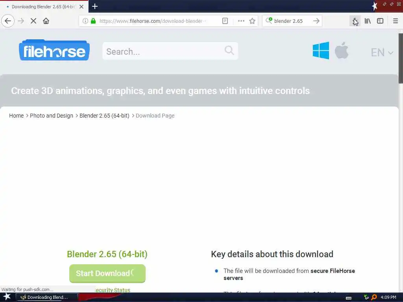The width and height of the screenshot is (403, 302).
Task: Open Photo and Design breadcrumb link
Action: [x=52, y=116]
